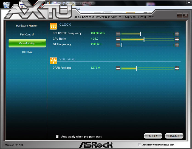Click the BCLK/PCIE Frequency slider handle
This screenshot has width=192, height=149.
[140, 34]
